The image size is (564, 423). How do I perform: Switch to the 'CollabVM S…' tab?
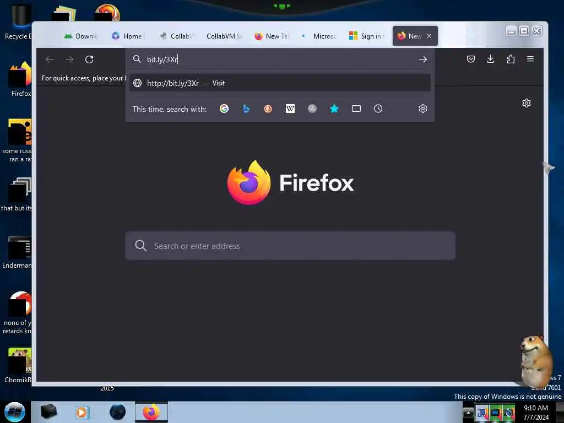click(224, 36)
